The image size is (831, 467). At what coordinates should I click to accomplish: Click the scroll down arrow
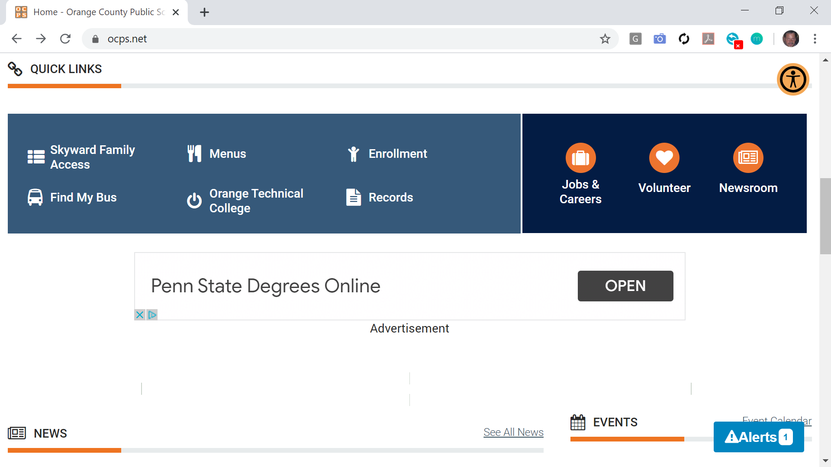(x=825, y=461)
